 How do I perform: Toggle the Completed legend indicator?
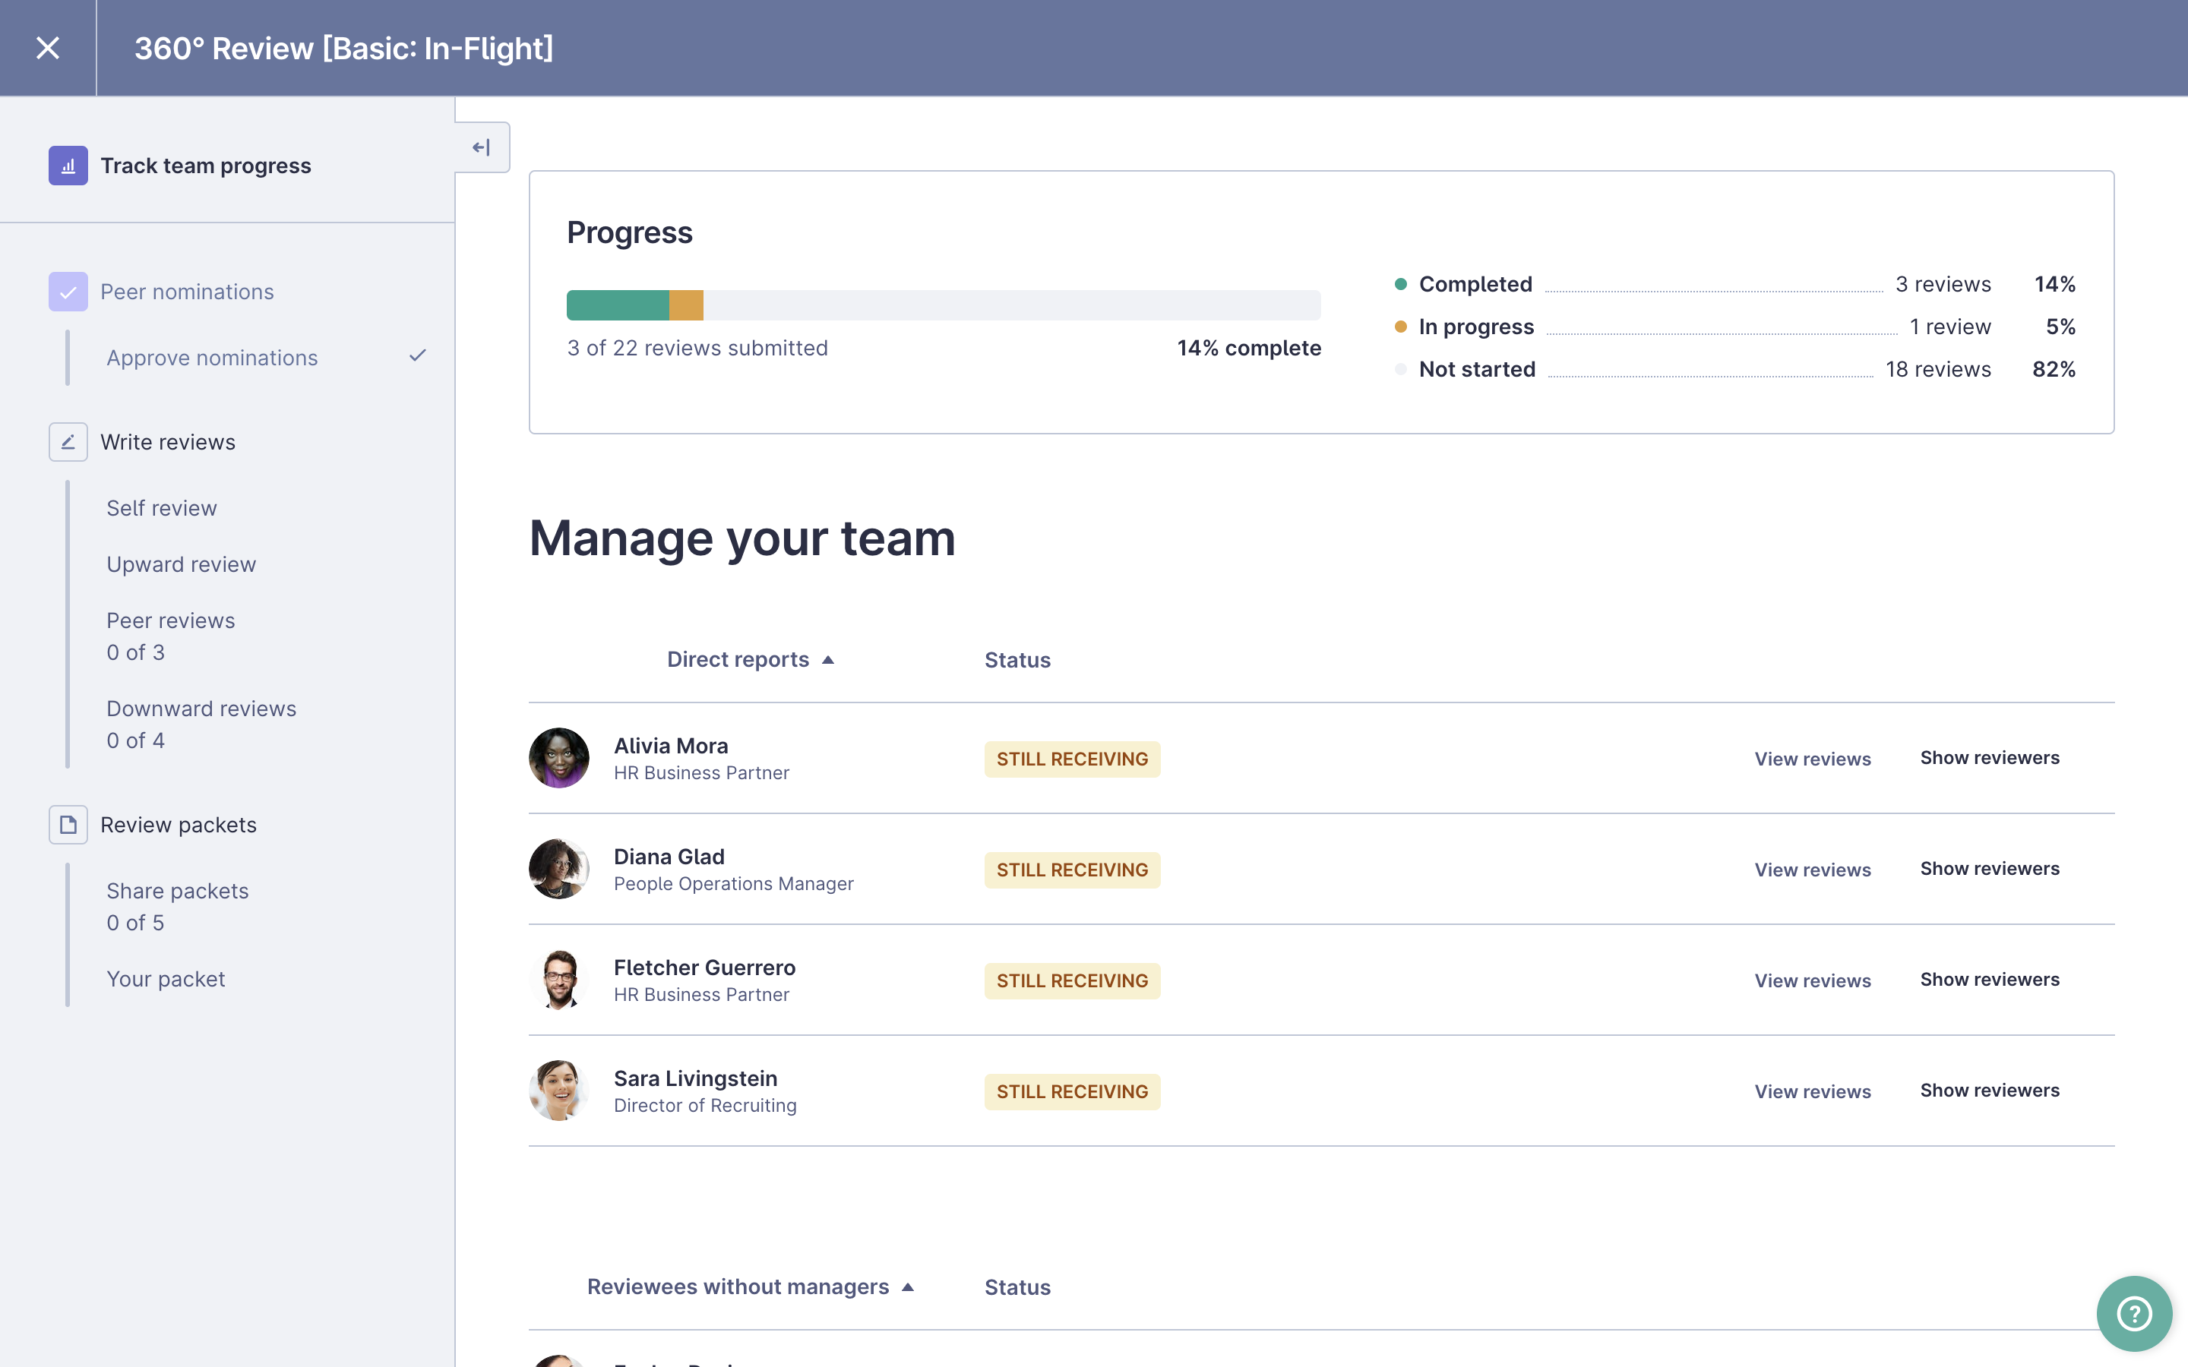tap(1402, 283)
